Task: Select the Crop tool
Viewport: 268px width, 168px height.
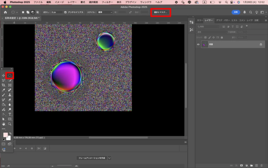Action: [3, 85]
